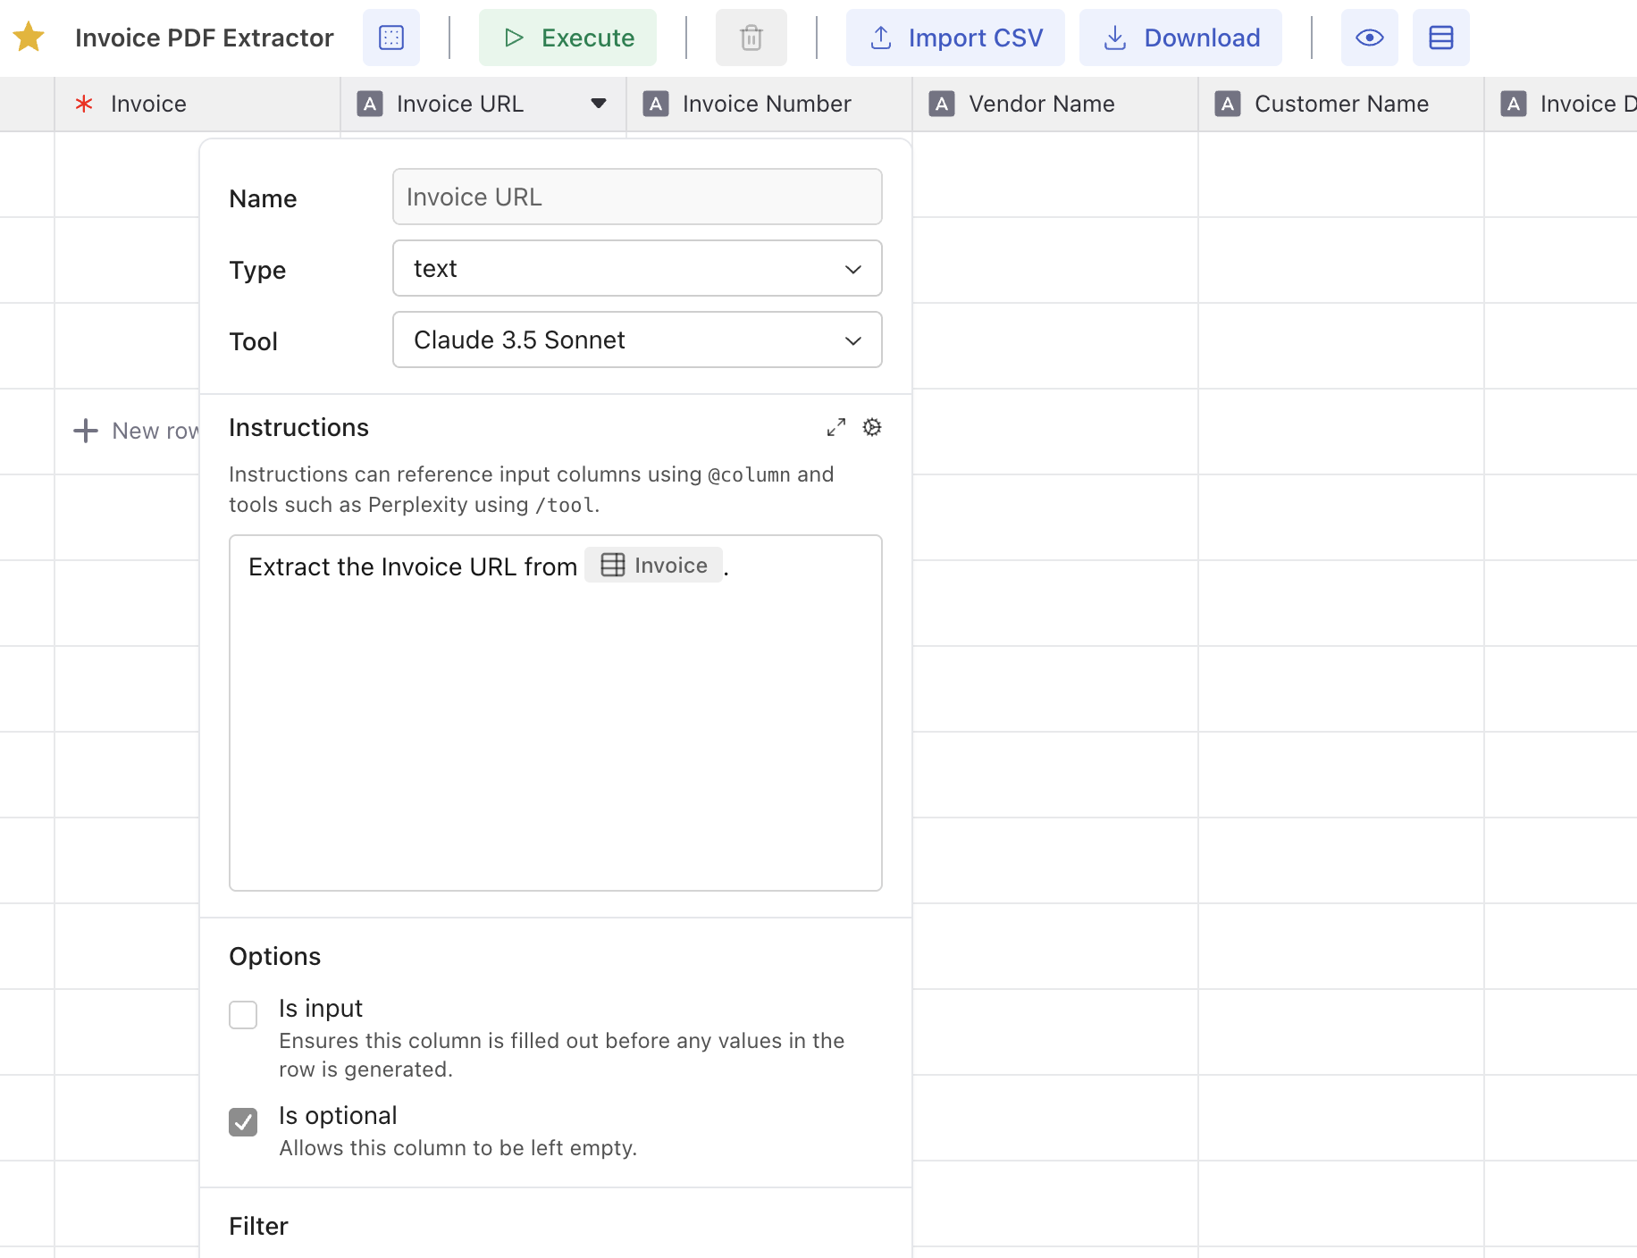Click the Download button
Screen dimensions: 1637x1258
point(1180,38)
